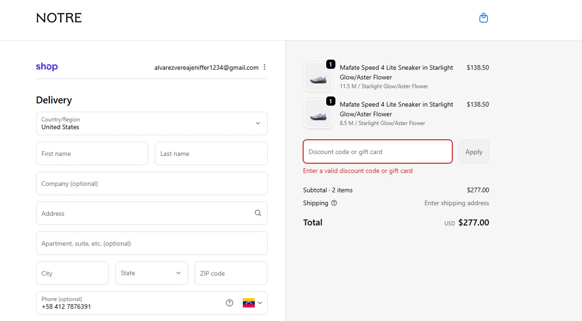582x321 pixels.
Task: Click the Apartment, suite, etc. field
Action: 152,243
